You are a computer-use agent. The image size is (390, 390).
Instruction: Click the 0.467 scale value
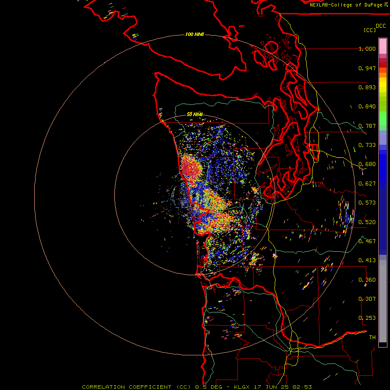tap(367, 241)
